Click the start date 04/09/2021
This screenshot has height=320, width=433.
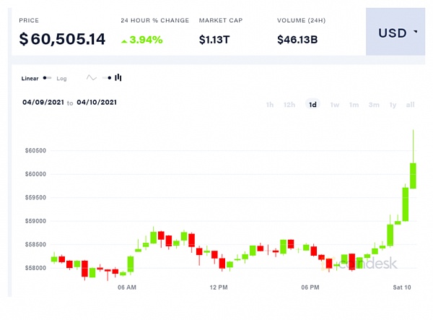point(43,103)
